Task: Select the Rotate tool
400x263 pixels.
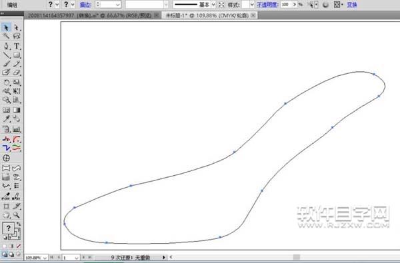Action: 6,83
